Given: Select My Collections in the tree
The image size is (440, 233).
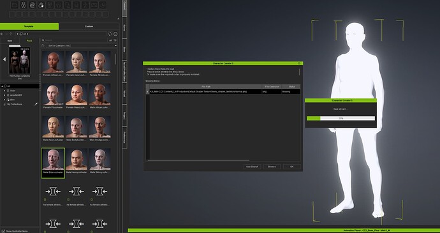Looking at the screenshot, I should (x=14, y=104).
